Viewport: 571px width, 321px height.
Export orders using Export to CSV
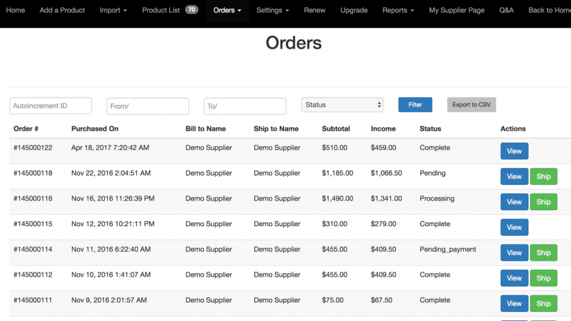471,105
